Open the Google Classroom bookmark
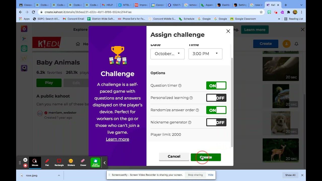Viewport: 322px width, 181px height. point(243,19)
